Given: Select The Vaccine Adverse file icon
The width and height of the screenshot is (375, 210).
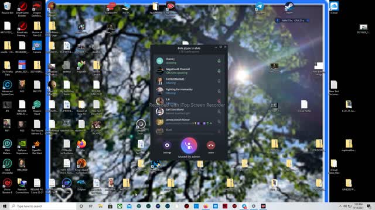Looking at the screenshot, I should [x=37, y=127].
